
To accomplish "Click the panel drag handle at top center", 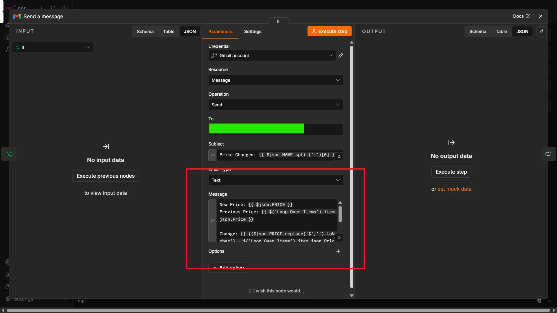I will coord(278,21).
